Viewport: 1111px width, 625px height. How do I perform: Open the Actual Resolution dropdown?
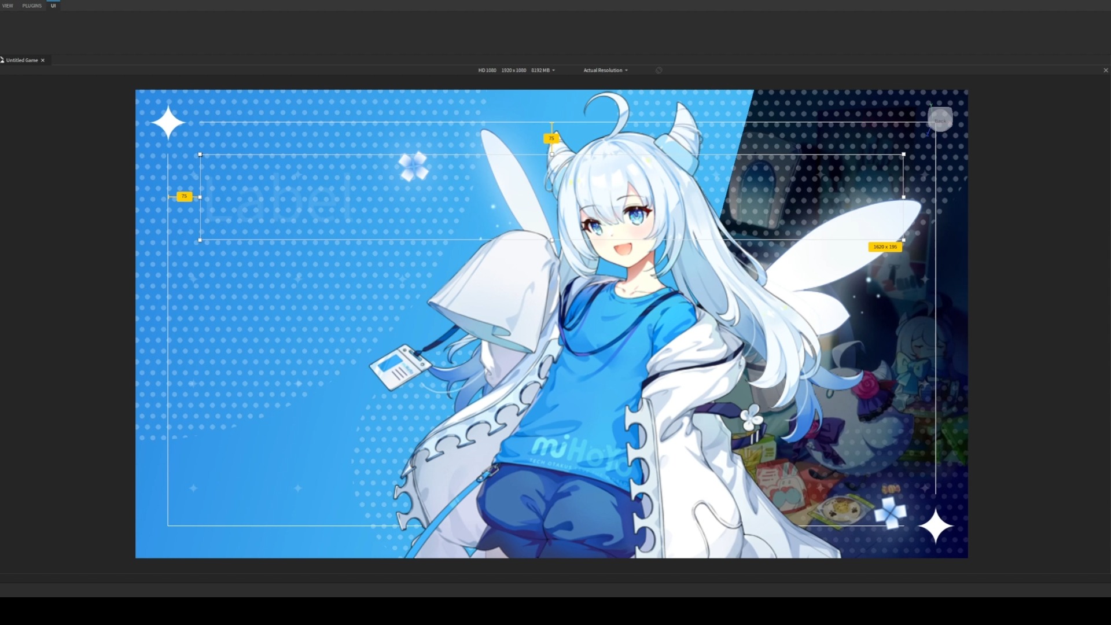605,70
